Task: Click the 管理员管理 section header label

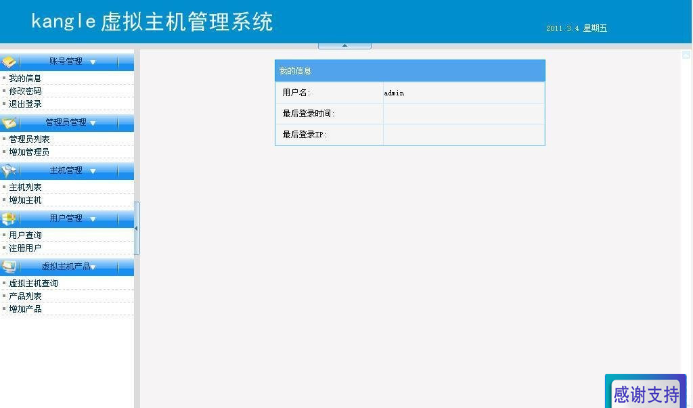Action: 66,122
